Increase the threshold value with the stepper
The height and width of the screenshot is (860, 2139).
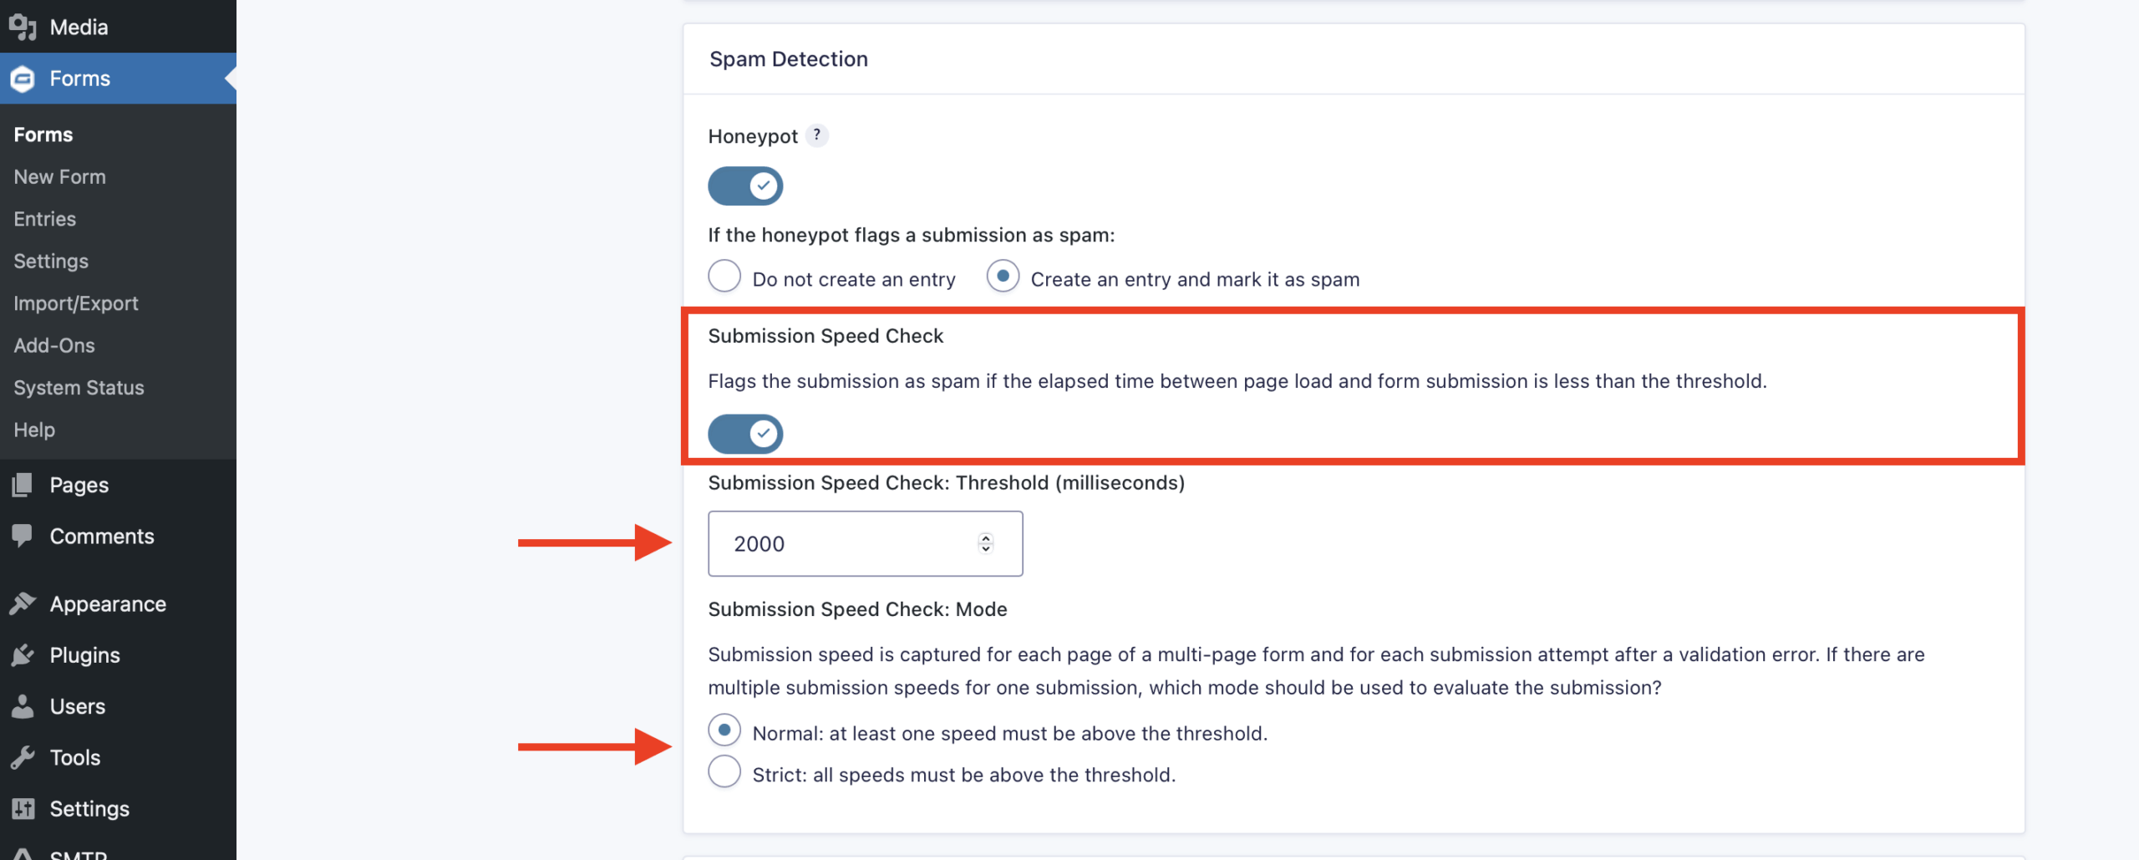[x=985, y=537]
